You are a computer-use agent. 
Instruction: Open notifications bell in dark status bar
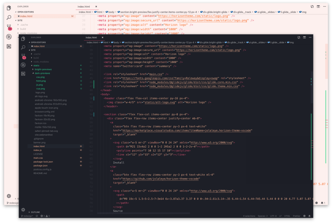(309, 216)
